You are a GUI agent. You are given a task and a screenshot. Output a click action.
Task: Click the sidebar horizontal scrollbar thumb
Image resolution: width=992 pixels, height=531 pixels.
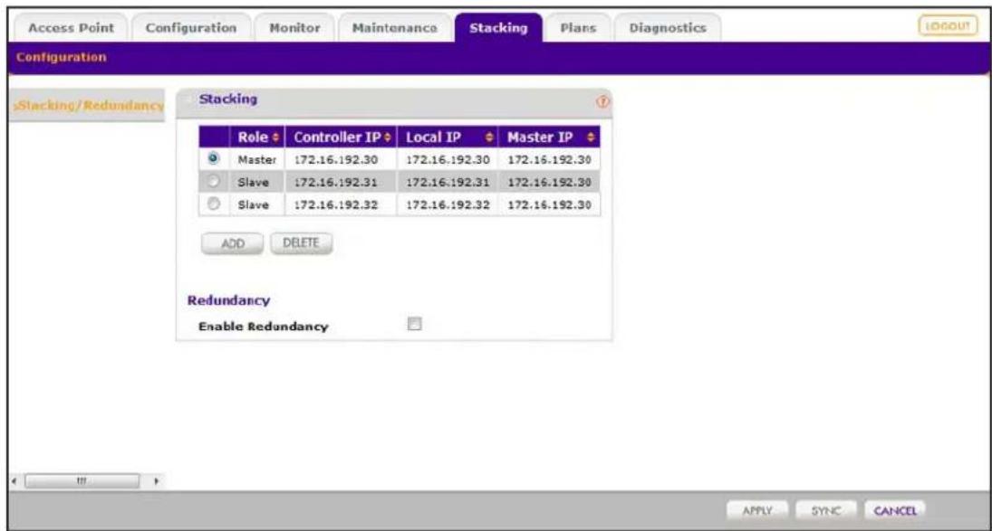(82, 481)
